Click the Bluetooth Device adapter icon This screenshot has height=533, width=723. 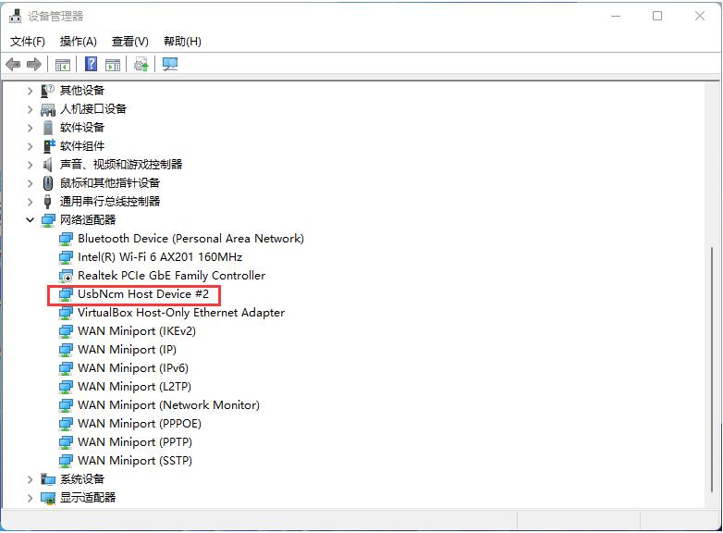click(66, 239)
